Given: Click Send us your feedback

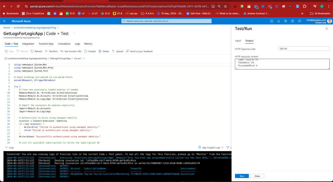Looking at the screenshot, I should [x=139, y=51].
